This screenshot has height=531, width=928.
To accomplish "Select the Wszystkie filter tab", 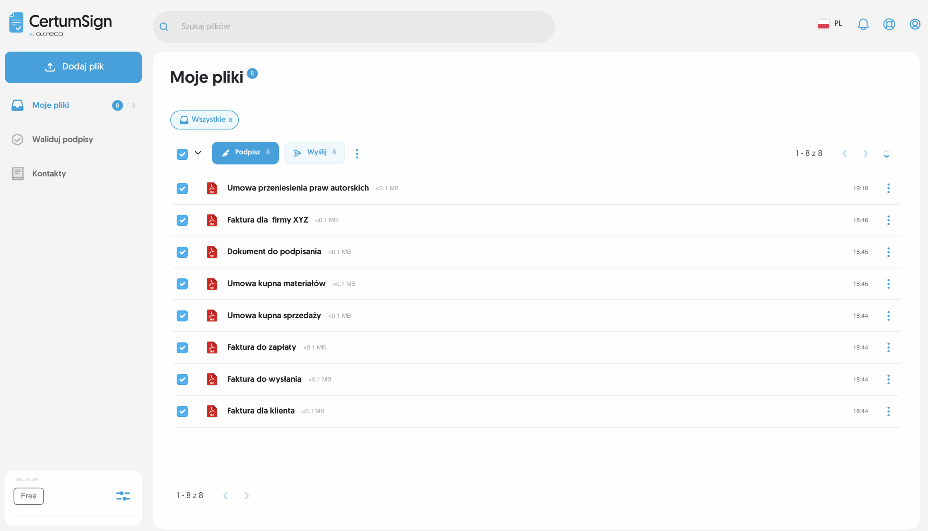I will coord(204,120).
